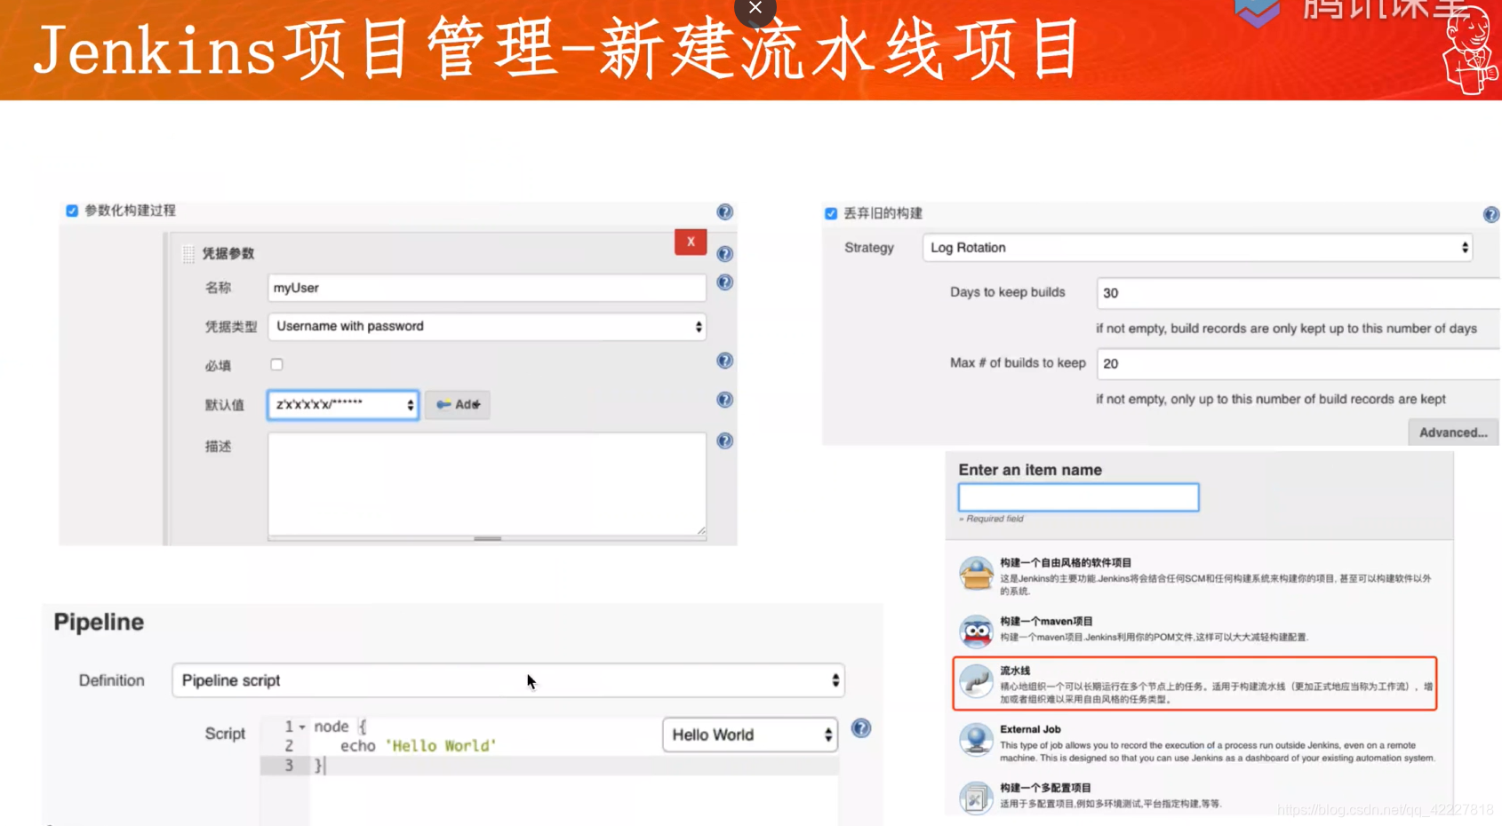Click the bottom resize bar of 描述 area
The image size is (1502, 826).
487,538
